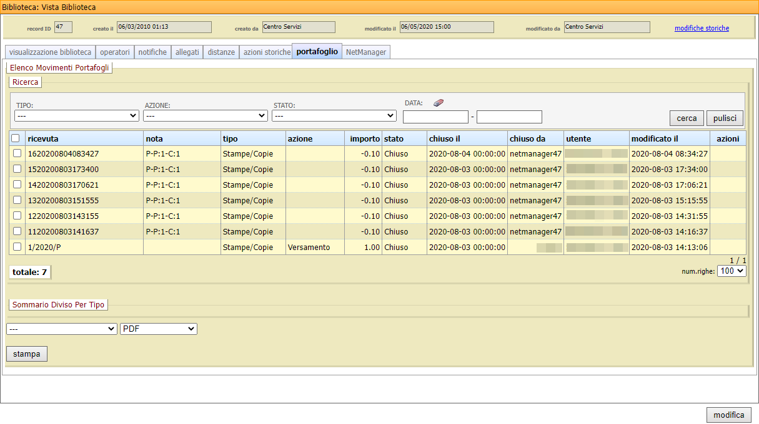Go to the allegati tab
Image resolution: width=759 pixels, height=424 pixels.
pyautogui.click(x=187, y=52)
